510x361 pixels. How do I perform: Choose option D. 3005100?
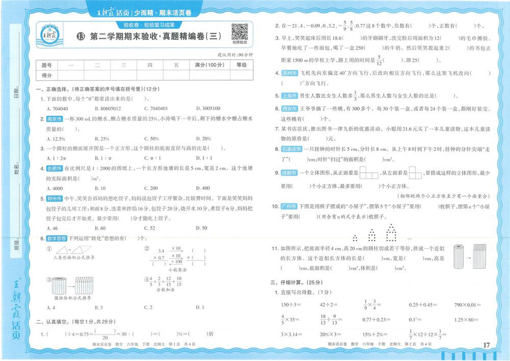[x=208, y=109]
